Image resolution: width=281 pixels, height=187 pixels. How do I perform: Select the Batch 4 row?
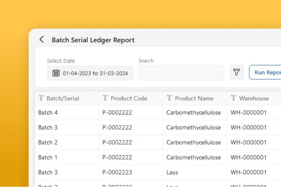(158, 113)
